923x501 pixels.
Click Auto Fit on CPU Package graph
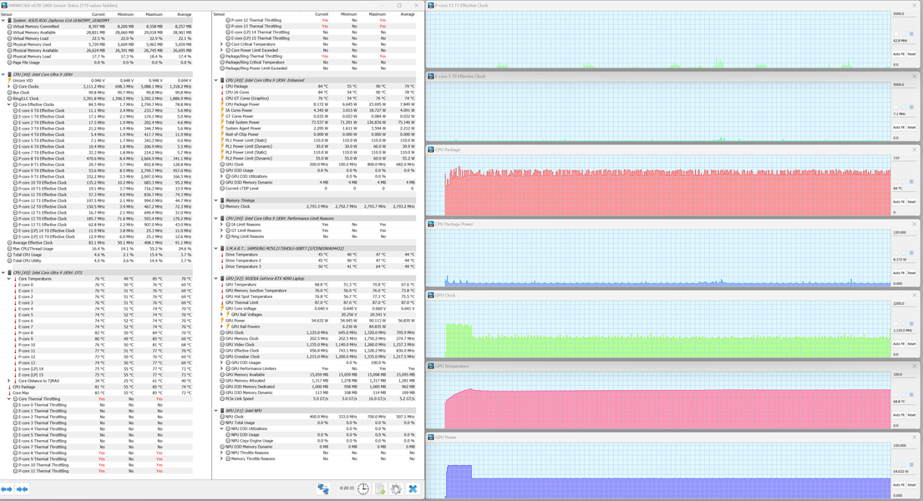click(x=898, y=202)
